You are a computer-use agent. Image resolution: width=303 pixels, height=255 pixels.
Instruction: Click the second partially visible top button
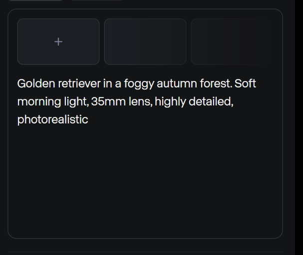[96, 0]
